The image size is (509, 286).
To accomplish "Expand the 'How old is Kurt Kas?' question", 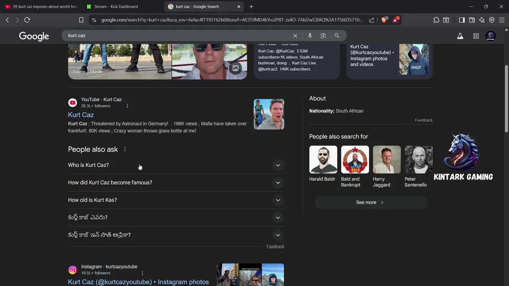I will tap(176, 200).
